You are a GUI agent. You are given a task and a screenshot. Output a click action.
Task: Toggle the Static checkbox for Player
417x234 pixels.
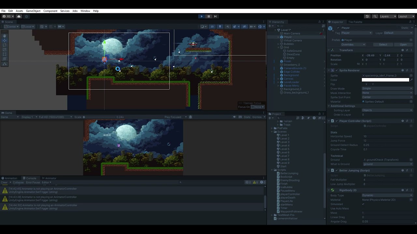pos(399,28)
